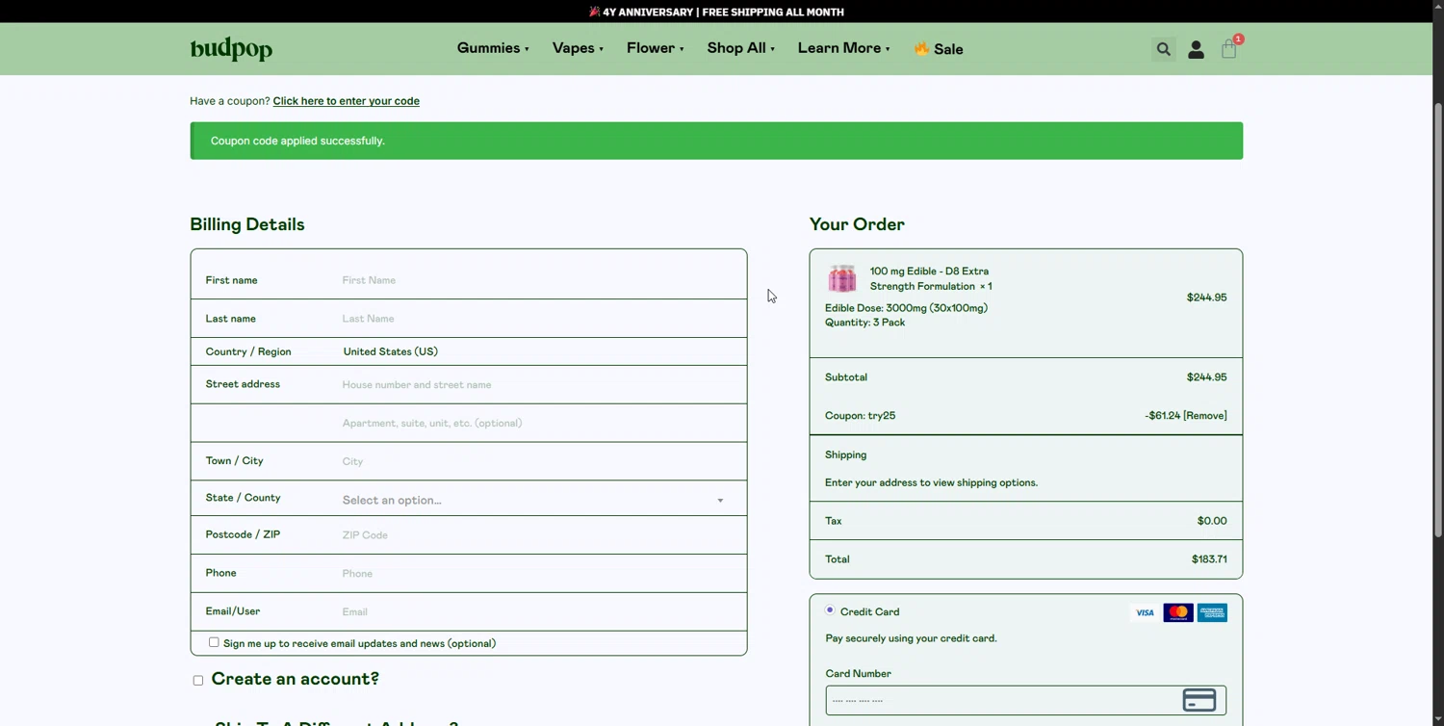The width and height of the screenshot is (1444, 726).
Task: Click Quantity: 3 Pack text
Action: click(864, 323)
